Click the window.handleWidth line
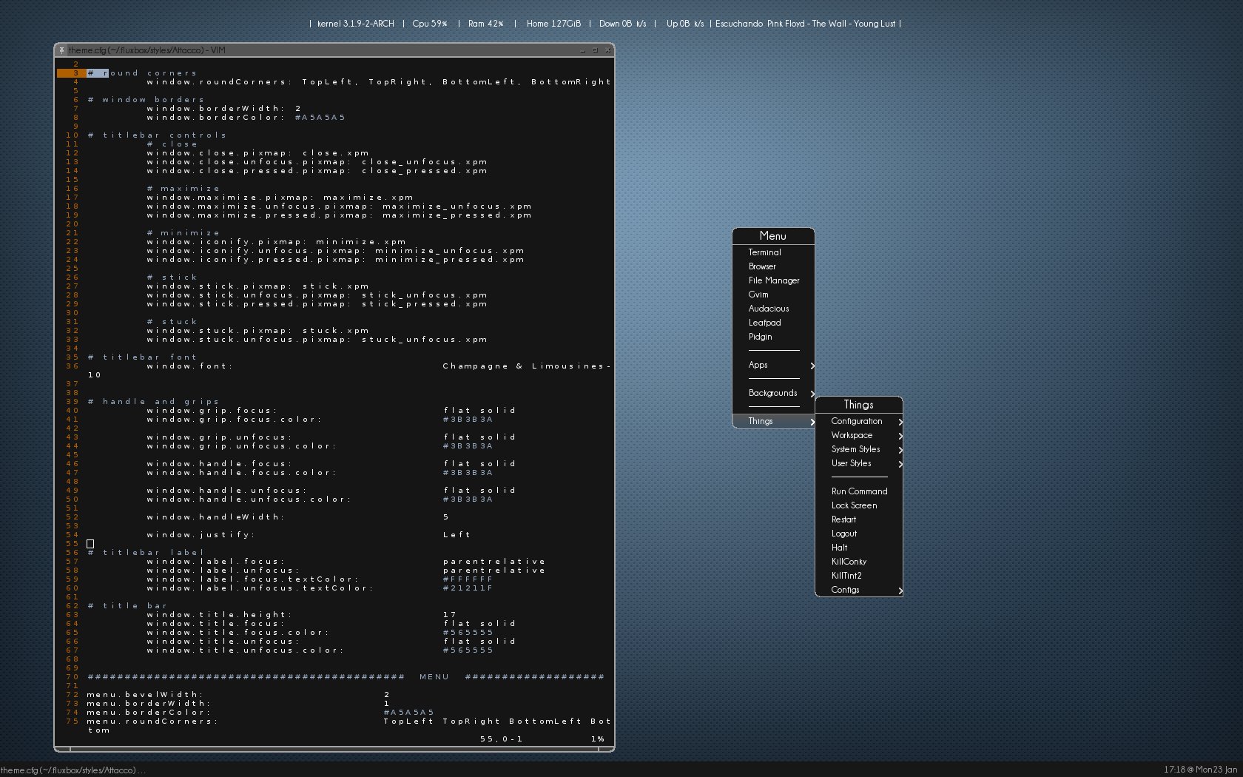The height and width of the screenshot is (777, 1243). click(x=297, y=517)
